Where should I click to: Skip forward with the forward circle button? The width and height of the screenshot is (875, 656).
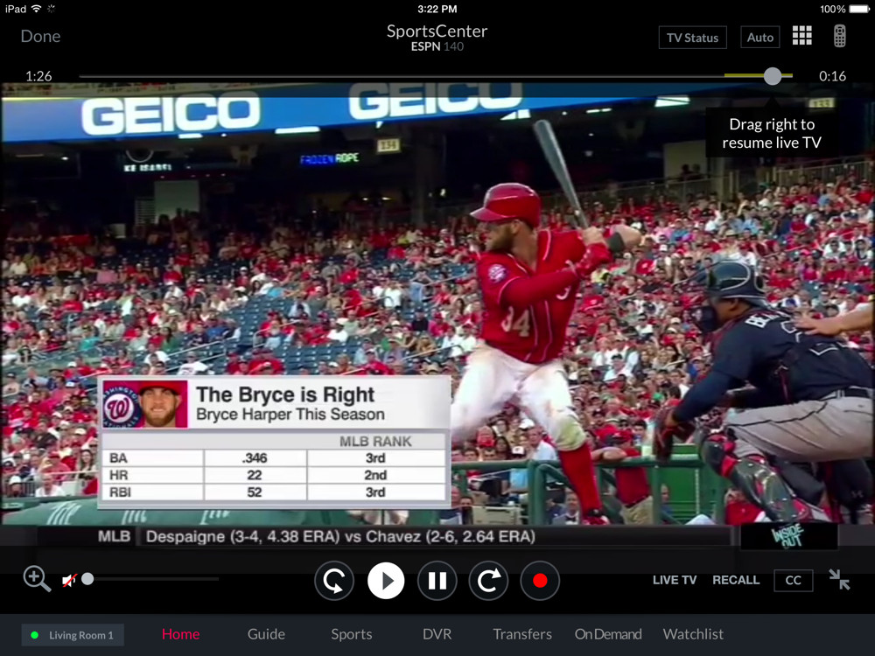coord(488,581)
